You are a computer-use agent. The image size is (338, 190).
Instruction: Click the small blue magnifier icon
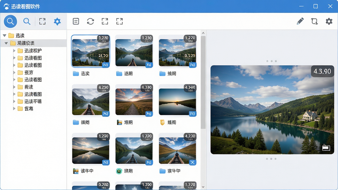(27, 21)
